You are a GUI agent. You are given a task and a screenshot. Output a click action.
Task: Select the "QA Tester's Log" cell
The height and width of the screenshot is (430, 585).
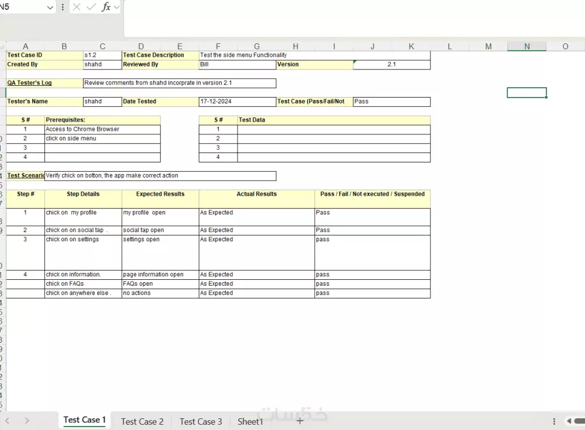(x=45, y=83)
